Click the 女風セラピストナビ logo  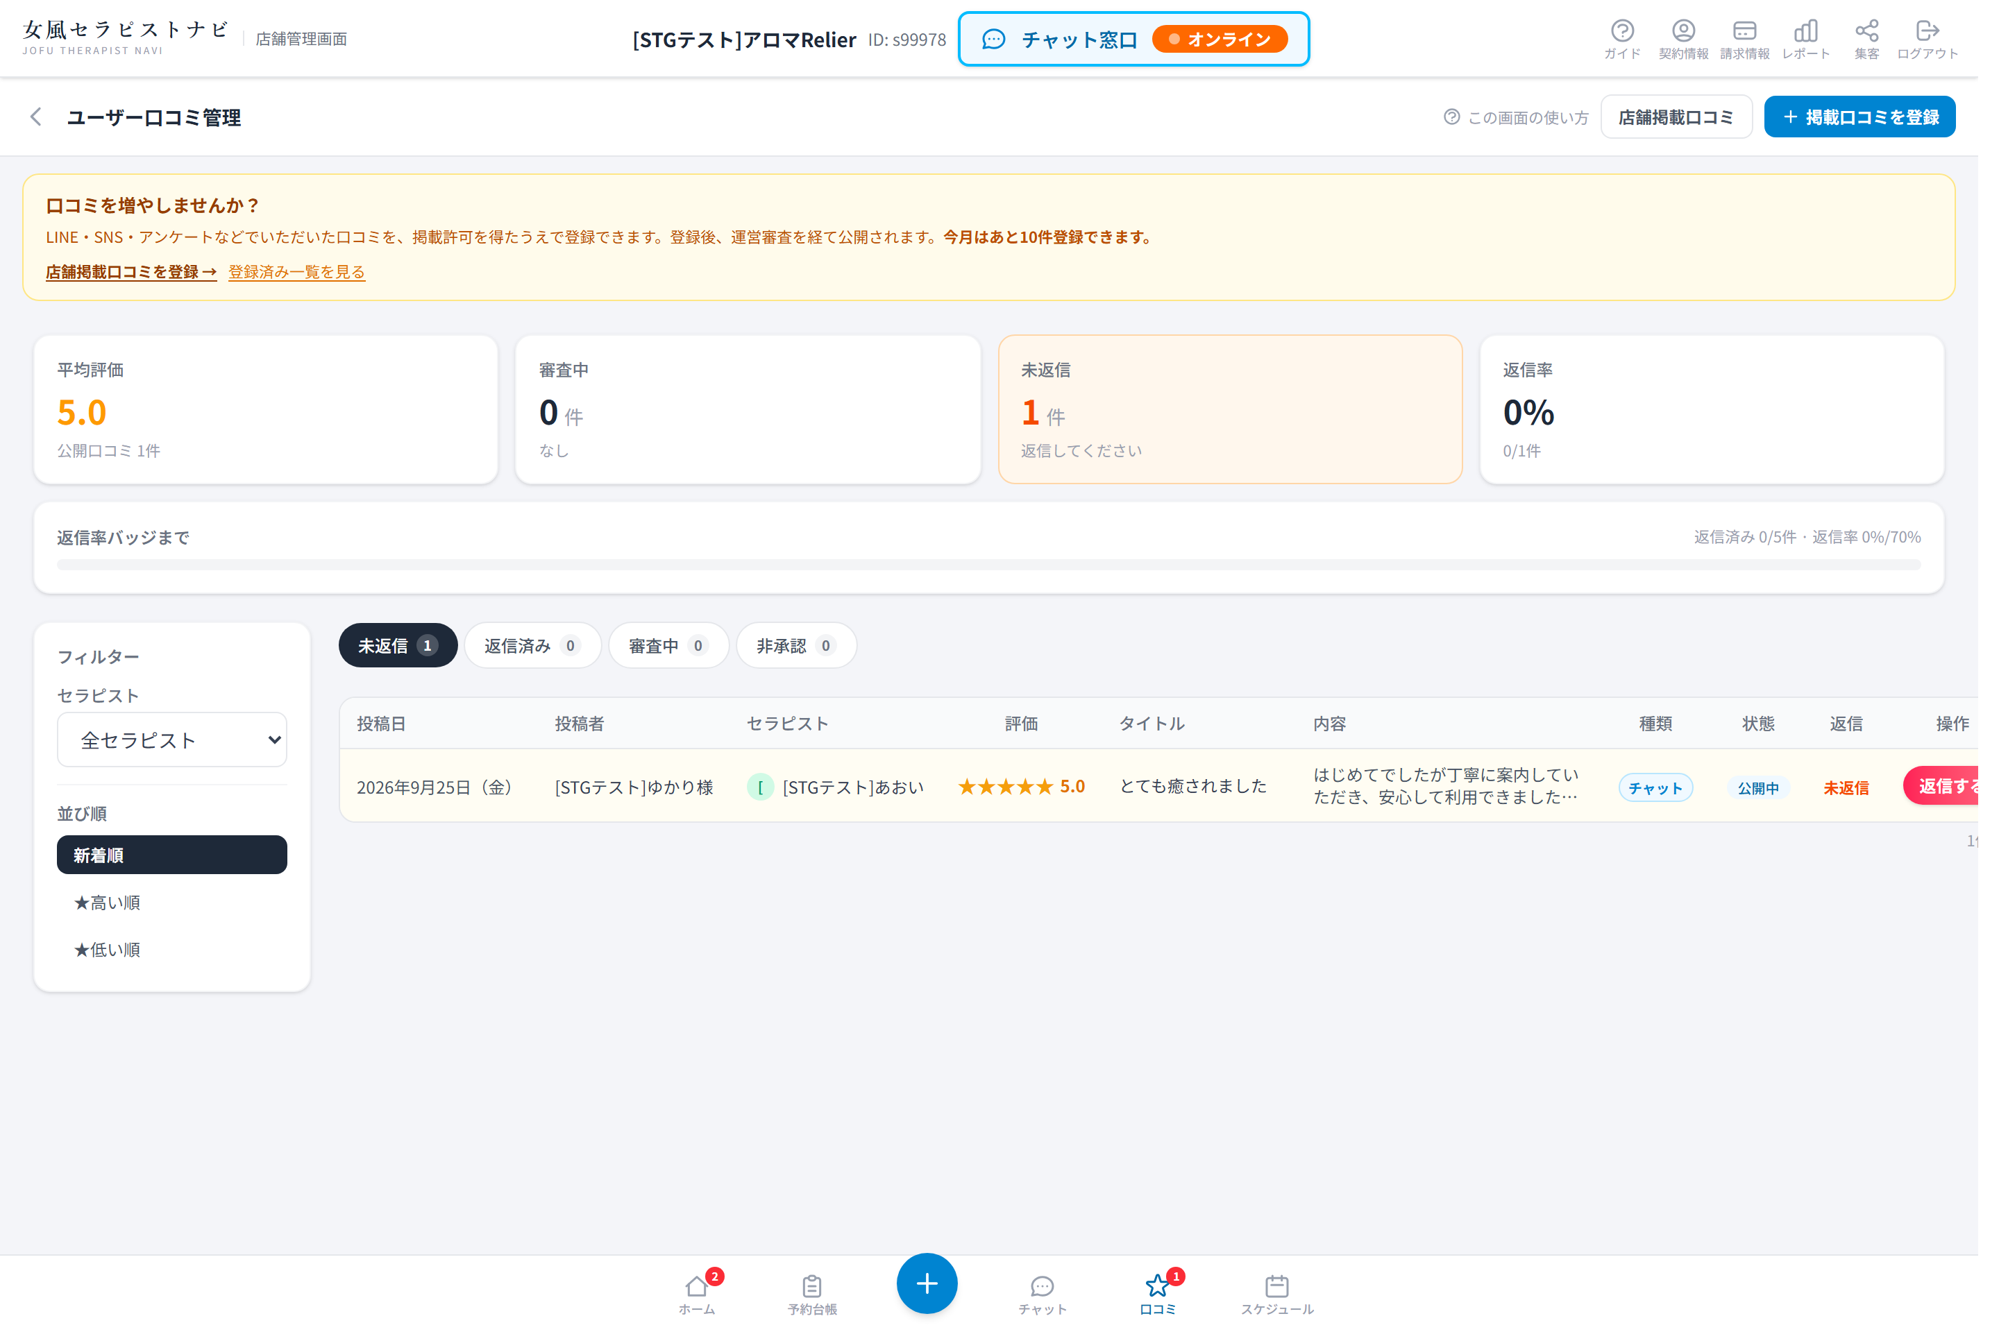pos(126,38)
